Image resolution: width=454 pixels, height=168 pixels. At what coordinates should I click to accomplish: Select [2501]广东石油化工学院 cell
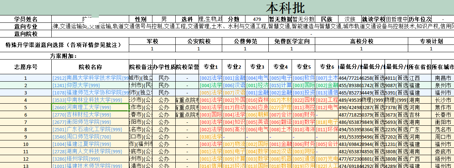point(90,129)
